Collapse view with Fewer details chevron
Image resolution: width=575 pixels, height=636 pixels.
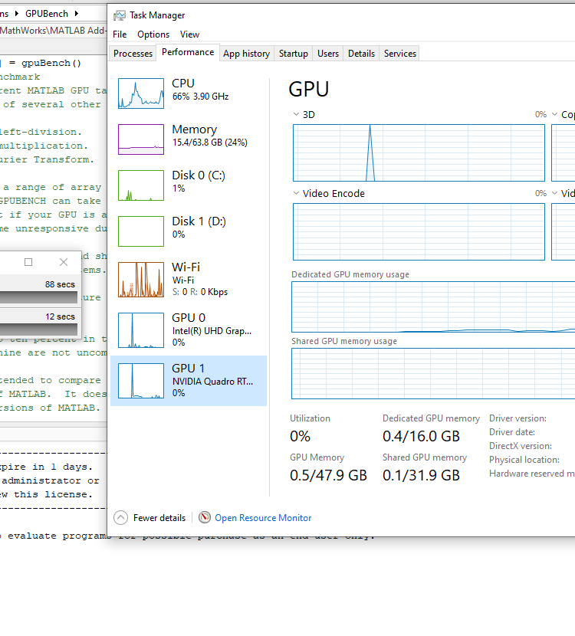click(x=121, y=518)
